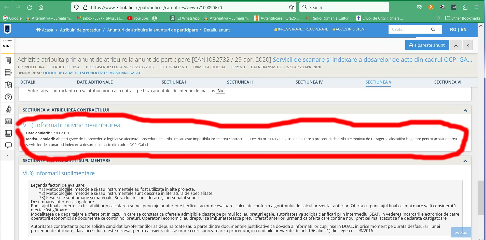Click the help question mark sidebar icon
This screenshot has height=240, width=486.
[x=8, y=97]
